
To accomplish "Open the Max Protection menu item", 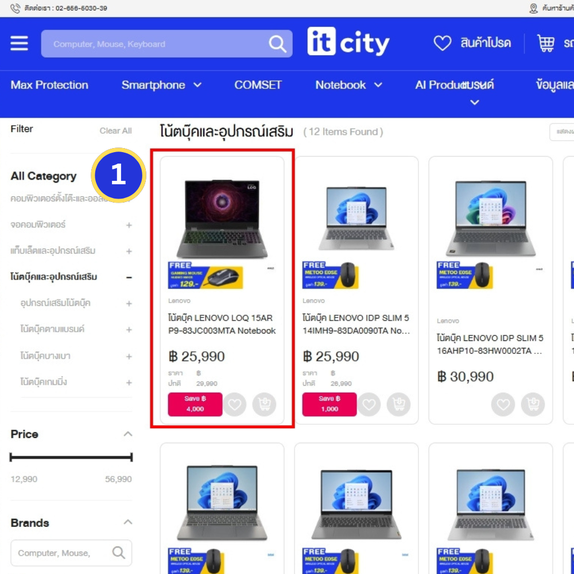I will pyautogui.click(x=49, y=85).
